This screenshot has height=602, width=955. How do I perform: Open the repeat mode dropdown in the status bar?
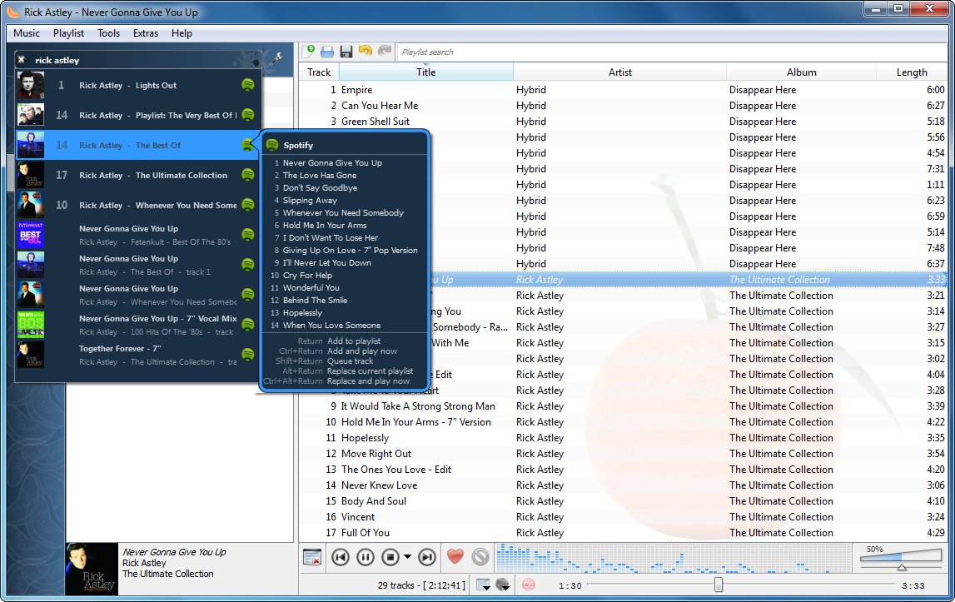click(x=483, y=585)
